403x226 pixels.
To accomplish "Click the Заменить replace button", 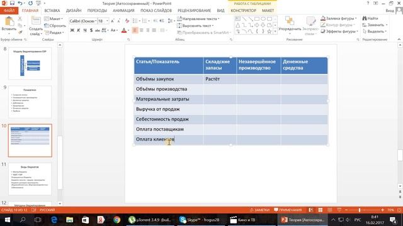I will coord(375,25).
